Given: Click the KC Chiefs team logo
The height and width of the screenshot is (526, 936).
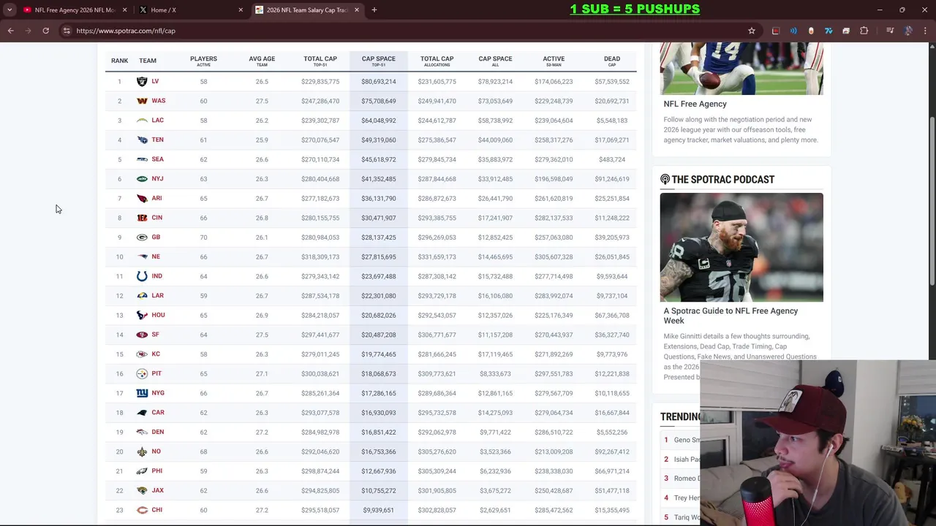Looking at the screenshot, I should pyautogui.click(x=142, y=354).
